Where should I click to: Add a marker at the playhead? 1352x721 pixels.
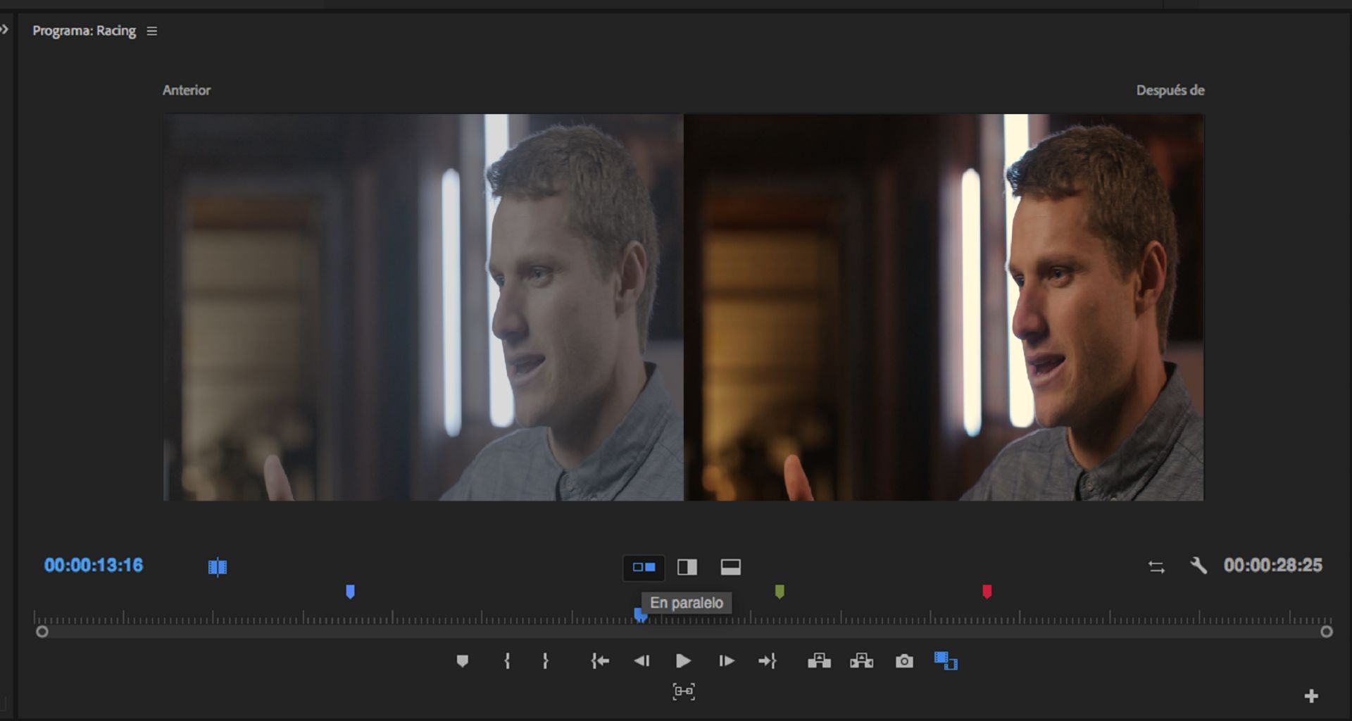[463, 661]
